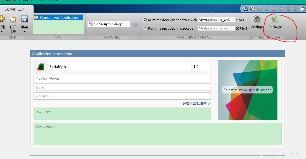This screenshot has width=306, height=159.
Task: Click the New project plus icon
Action: (2, 19)
